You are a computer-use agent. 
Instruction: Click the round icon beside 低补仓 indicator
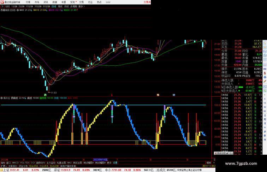pyautogui.click(x=2, y=98)
